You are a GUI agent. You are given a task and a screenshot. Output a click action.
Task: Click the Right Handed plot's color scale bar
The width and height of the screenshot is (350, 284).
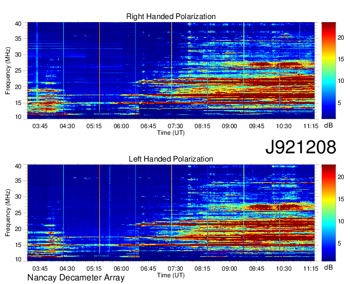click(x=328, y=70)
